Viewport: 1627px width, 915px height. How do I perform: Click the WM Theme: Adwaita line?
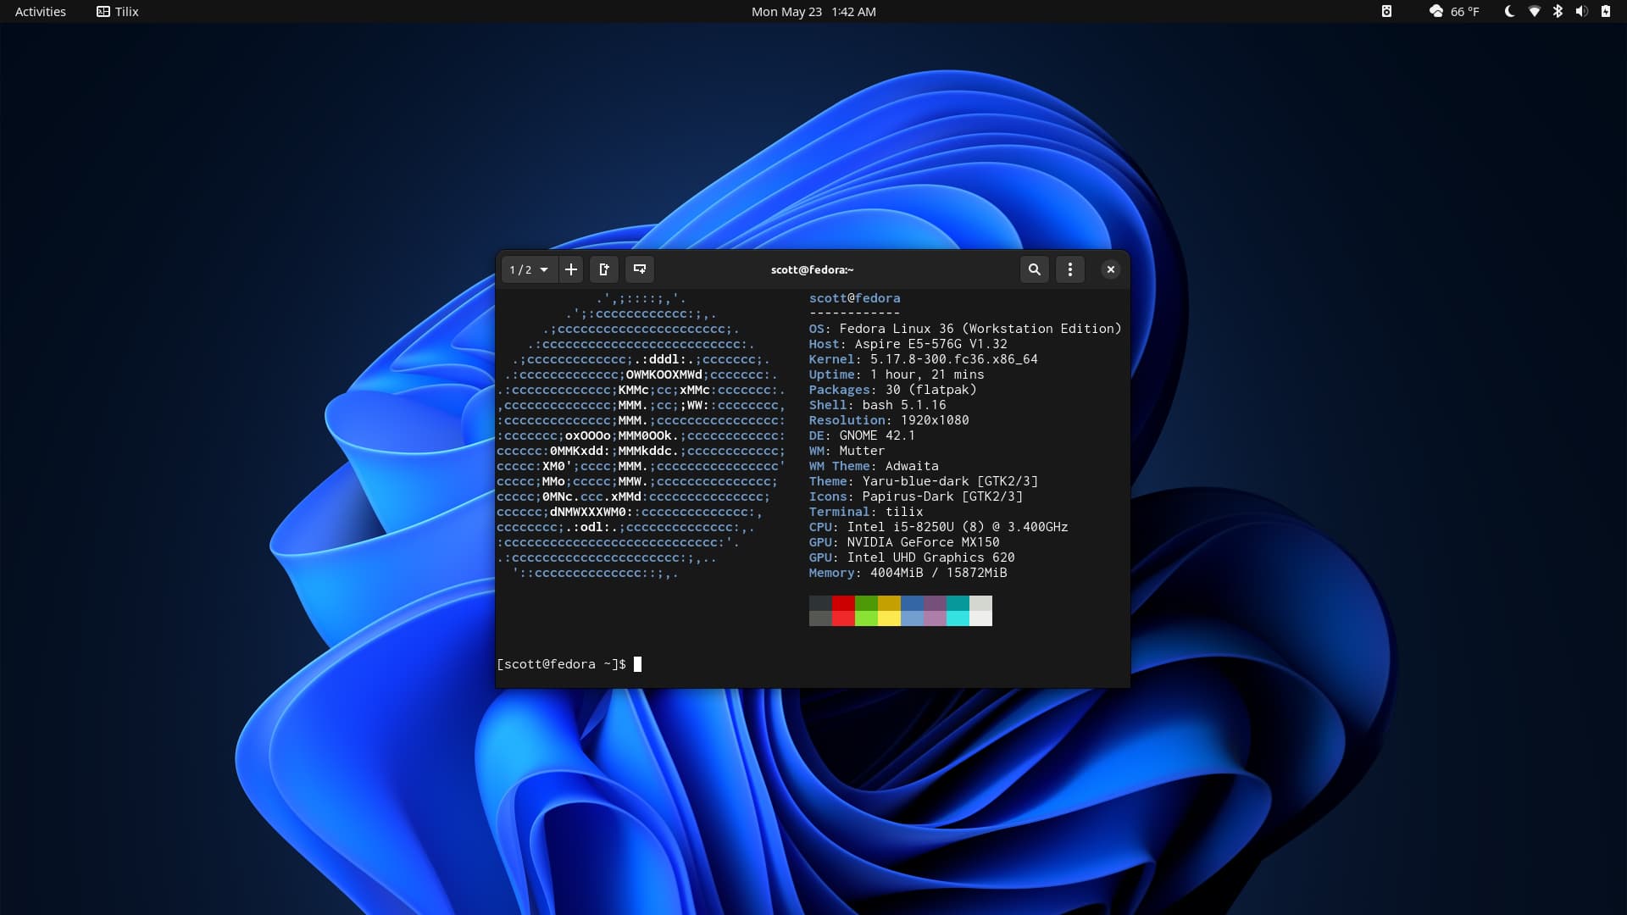pos(874,466)
